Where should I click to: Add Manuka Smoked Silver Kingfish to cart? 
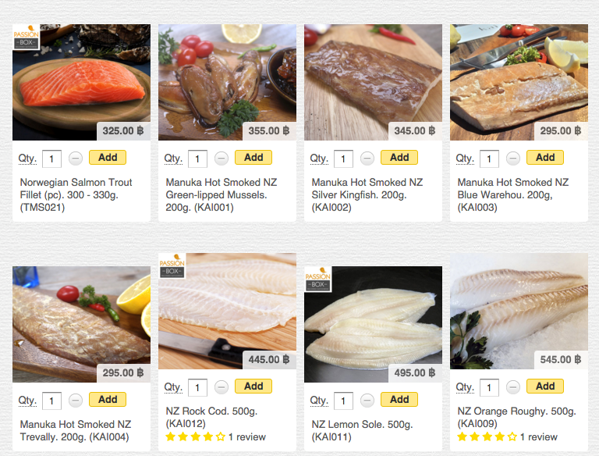(x=399, y=158)
